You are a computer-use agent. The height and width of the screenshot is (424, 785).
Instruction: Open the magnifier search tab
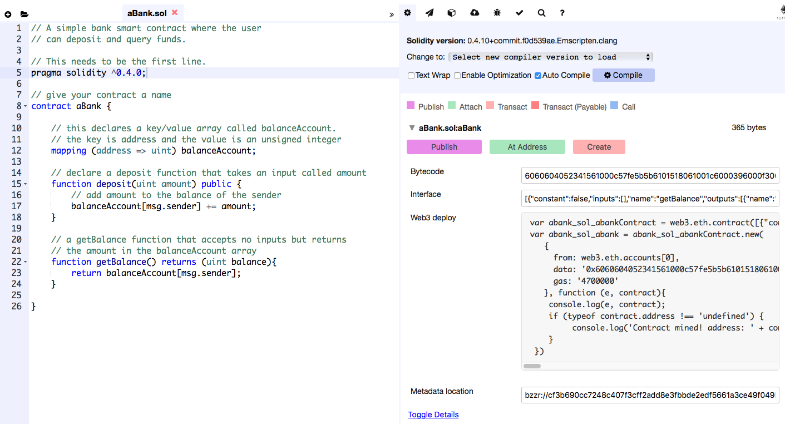pyautogui.click(x=541, y=13)
